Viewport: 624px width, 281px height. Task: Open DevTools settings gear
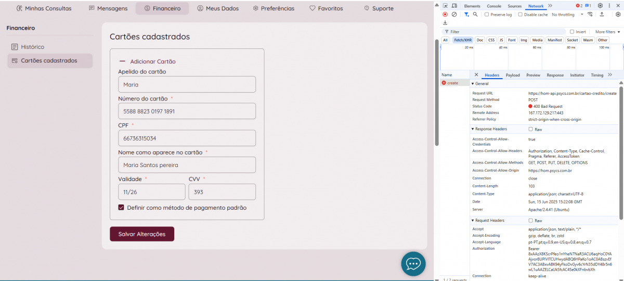click(x=600, y=6)
